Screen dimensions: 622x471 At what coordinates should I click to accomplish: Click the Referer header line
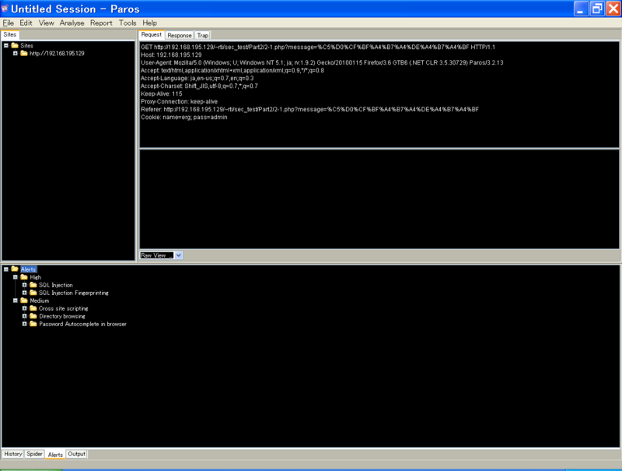tap(309, 109)
